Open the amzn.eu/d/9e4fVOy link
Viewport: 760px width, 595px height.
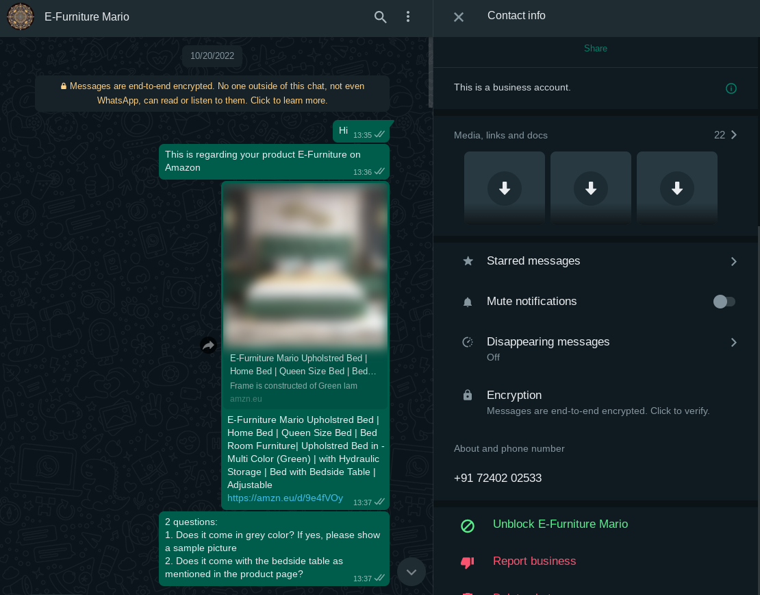(x=285, y=498)
